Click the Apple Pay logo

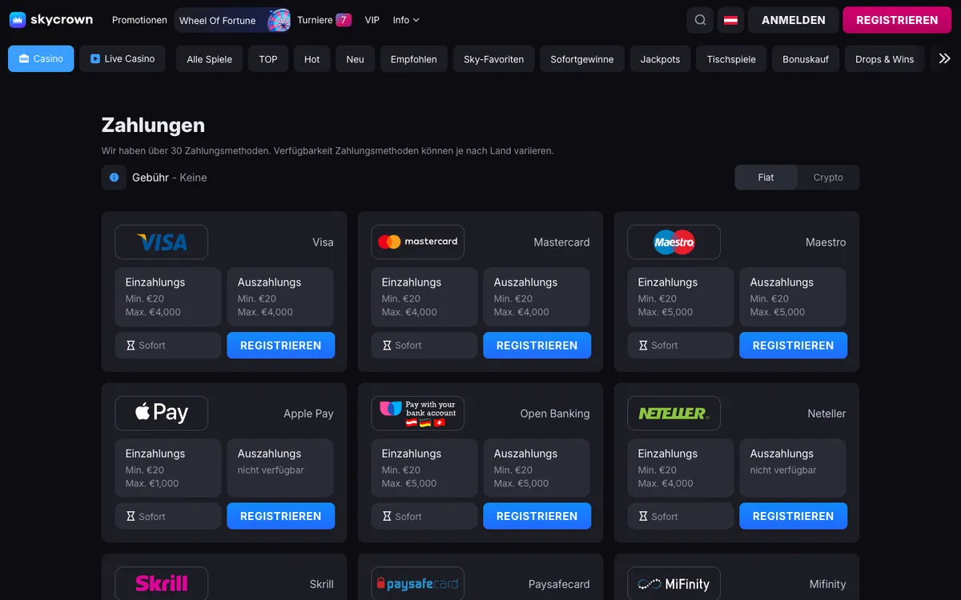(x=162, y=414)
